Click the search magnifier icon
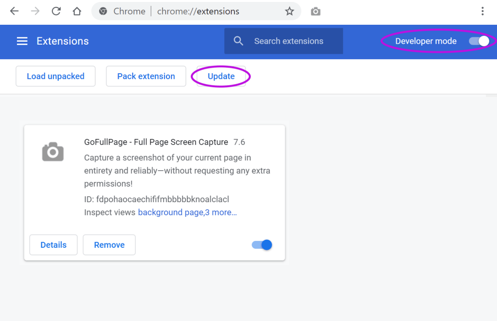This screenshot has height=321, width=497. (x=238, y=41)
